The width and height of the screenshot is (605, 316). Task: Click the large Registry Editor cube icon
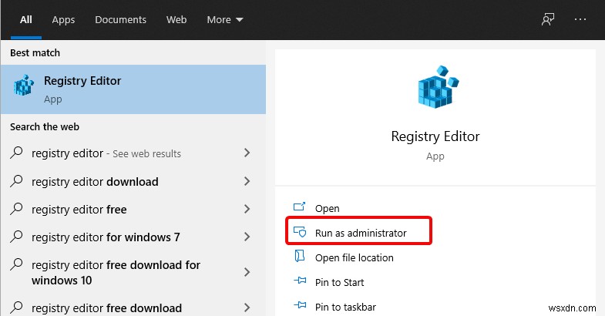439,87
